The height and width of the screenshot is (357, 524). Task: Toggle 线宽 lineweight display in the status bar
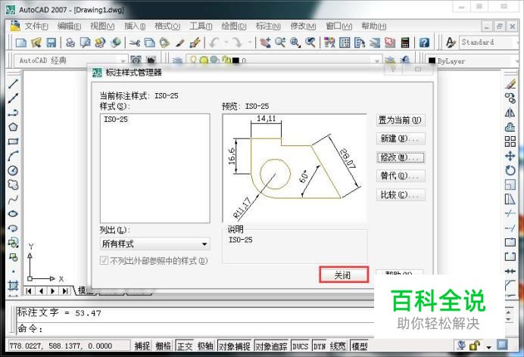click(338, 346)
